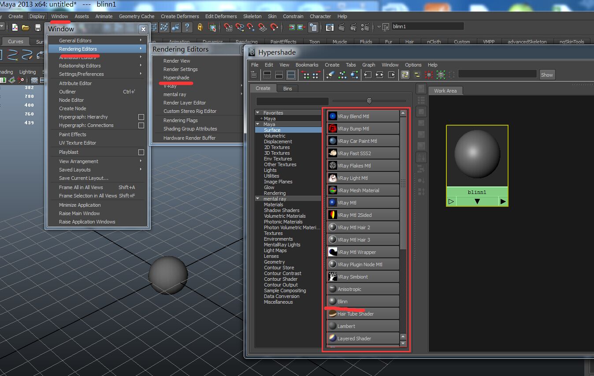Viewport: 594px width, 376px height.
Task: Click the red VRay Bump Mtl icon
Action: 333,129
